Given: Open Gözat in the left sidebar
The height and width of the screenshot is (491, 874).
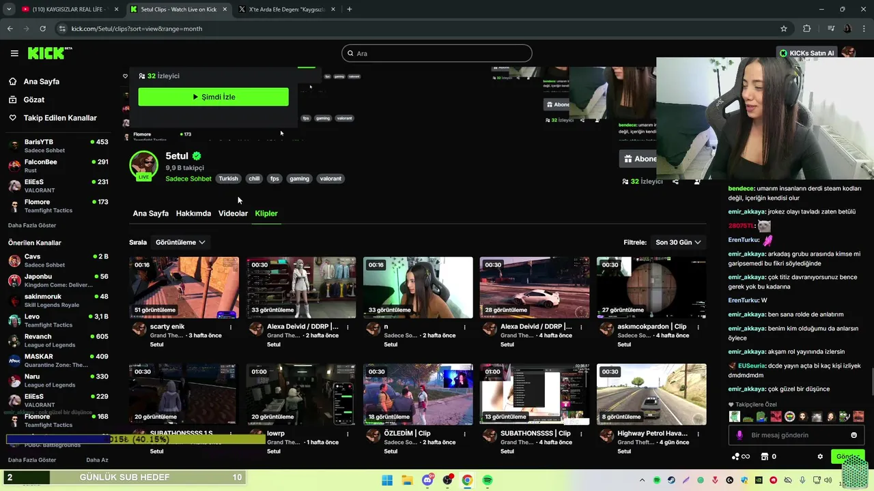Looking at the screenshot, I should [33, 100].
